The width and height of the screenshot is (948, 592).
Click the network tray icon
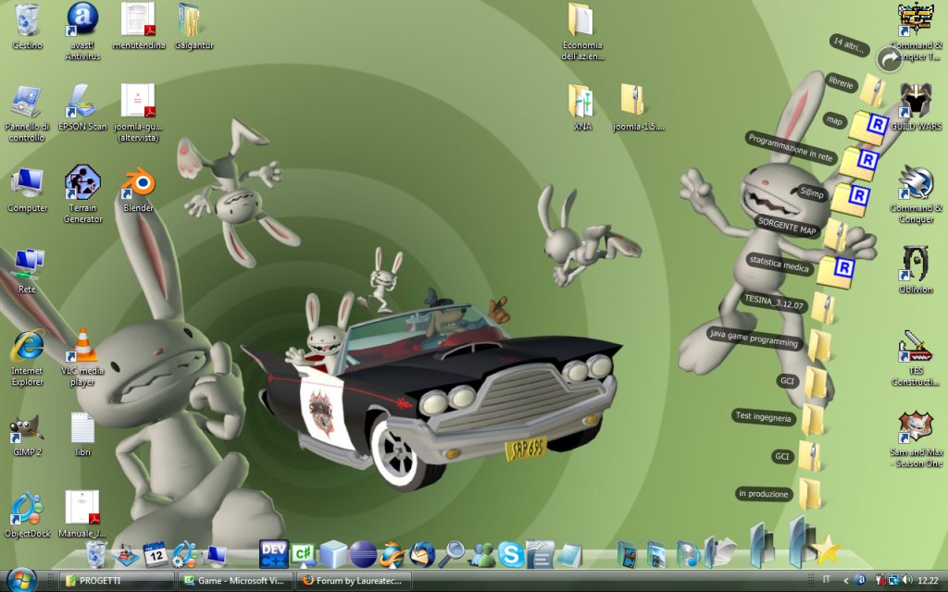point(893,581)
